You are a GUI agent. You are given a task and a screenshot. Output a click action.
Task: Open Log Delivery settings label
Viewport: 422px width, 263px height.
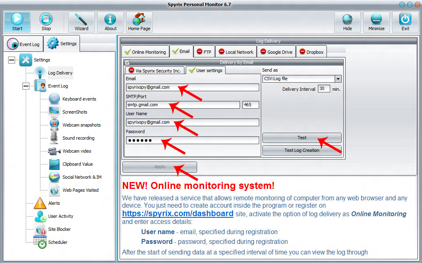tap(60, 73)
